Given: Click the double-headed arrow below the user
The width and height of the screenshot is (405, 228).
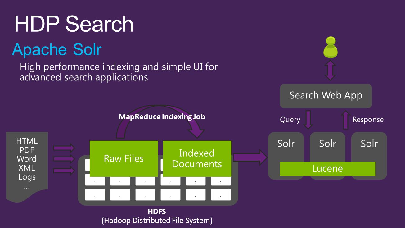Looking at the screenshot, I should point(330,70).
